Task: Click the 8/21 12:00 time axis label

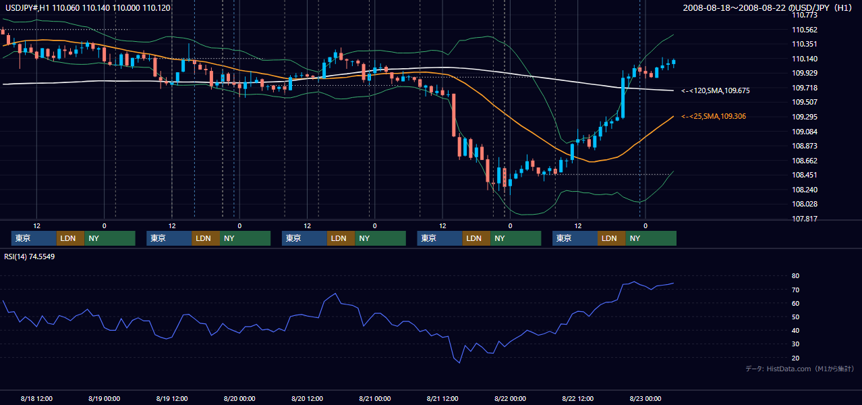Action: (x=442, y=398)
